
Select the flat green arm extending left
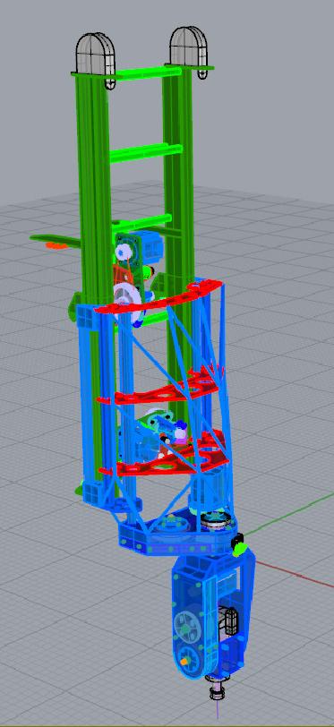pyautogui.click(x=55, y=240)
